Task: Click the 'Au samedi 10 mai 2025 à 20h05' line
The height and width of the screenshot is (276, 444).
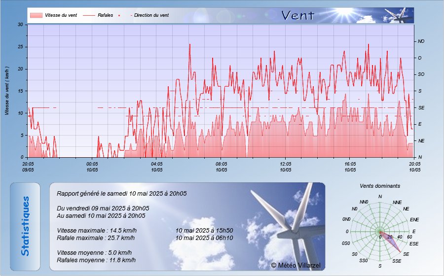Action: [101, 216]
